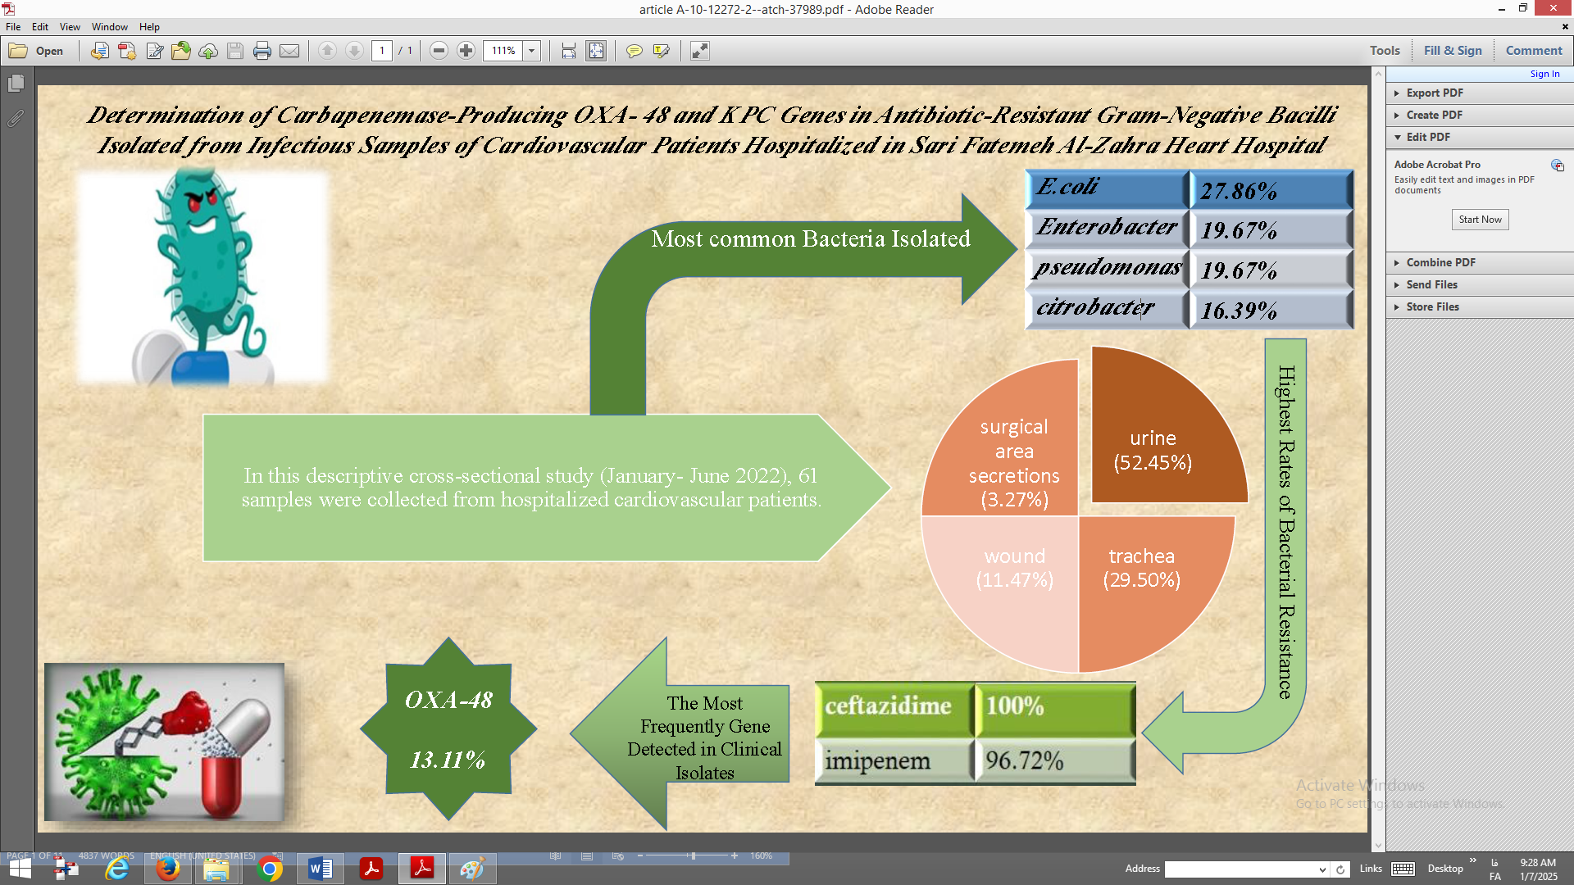Click the Word zoom slider in background

pos(694,855)
